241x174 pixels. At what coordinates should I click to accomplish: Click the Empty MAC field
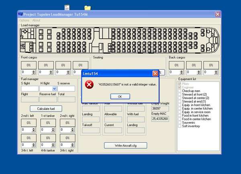pyautogui.click(x=160, y=119)
